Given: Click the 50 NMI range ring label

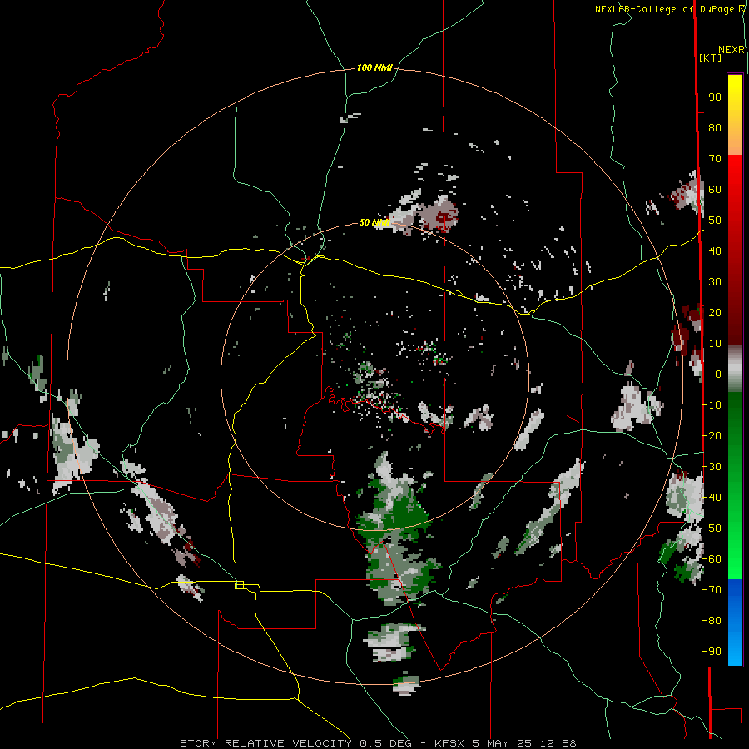Looking at the screenshot, I should coord(374,222).
